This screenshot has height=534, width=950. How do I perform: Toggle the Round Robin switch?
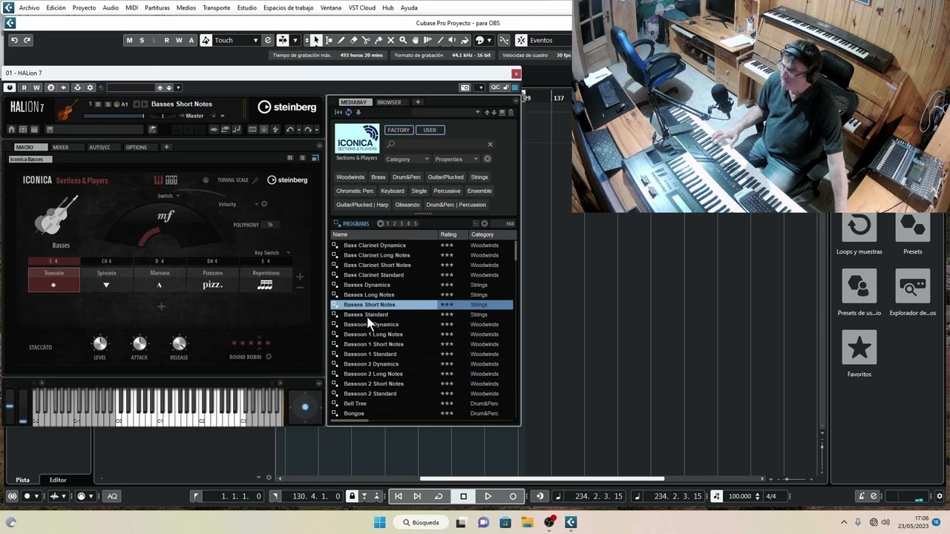pyautogui.click(x=269, y=357)
